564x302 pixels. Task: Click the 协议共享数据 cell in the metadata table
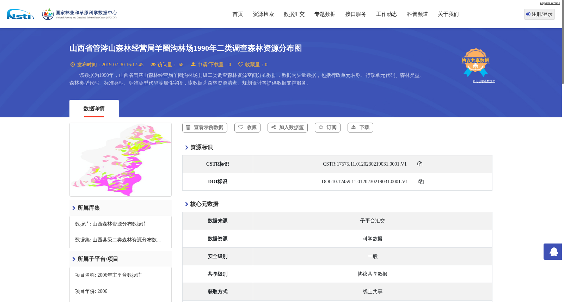tap(373, 274)
